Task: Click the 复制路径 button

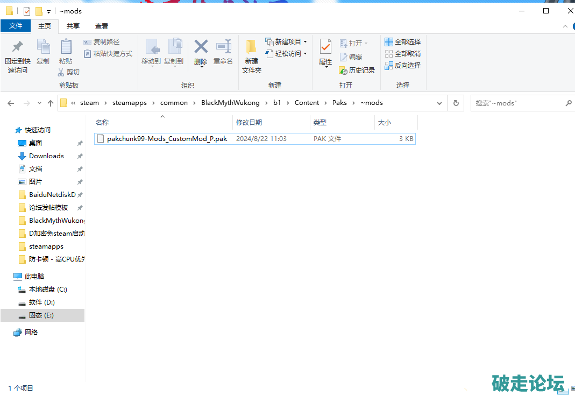Action: tap(102, 42)
